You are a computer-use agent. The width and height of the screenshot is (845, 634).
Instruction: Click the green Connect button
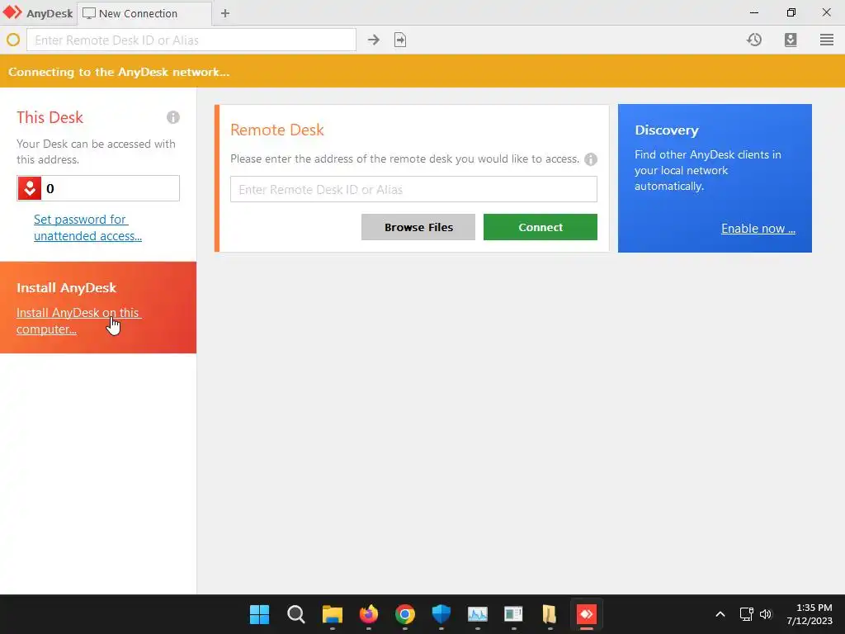(540, 227)
